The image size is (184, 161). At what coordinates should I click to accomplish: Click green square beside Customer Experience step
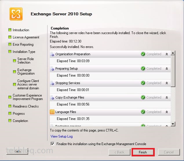[10, 97]
